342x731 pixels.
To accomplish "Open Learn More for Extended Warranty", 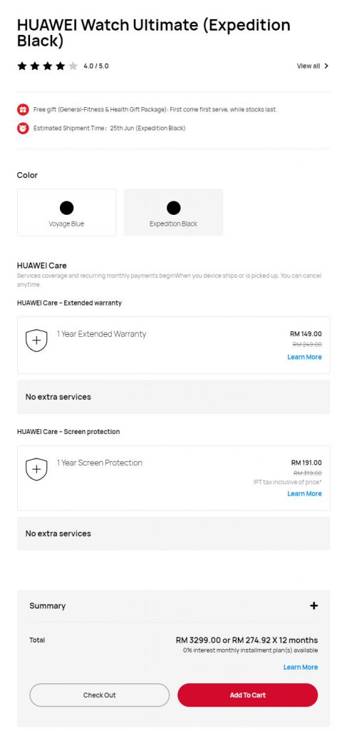I will [304, 357].
